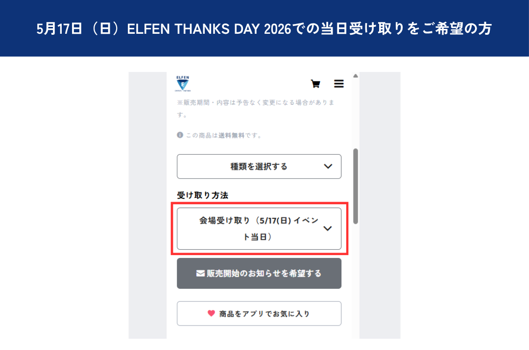
Task: Open the hamburger menu
Action: [339, 84]
